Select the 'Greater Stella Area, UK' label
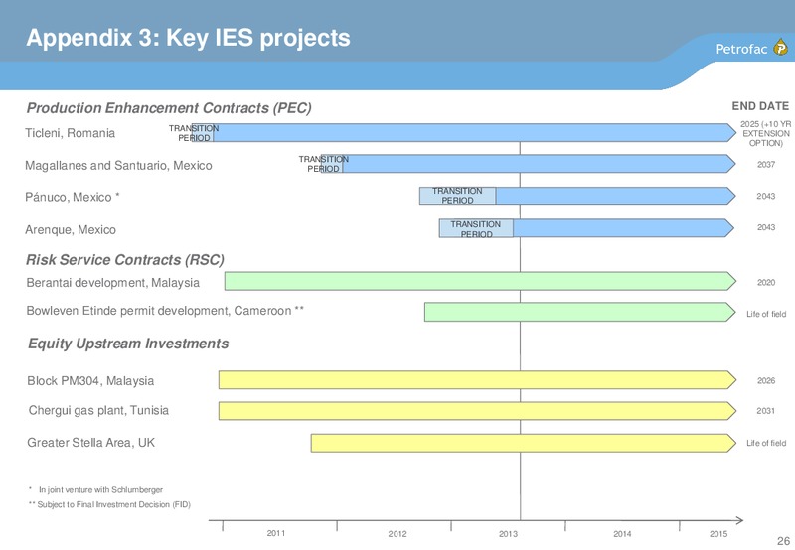The image size is (795, 550). click(x=90, y=443)
